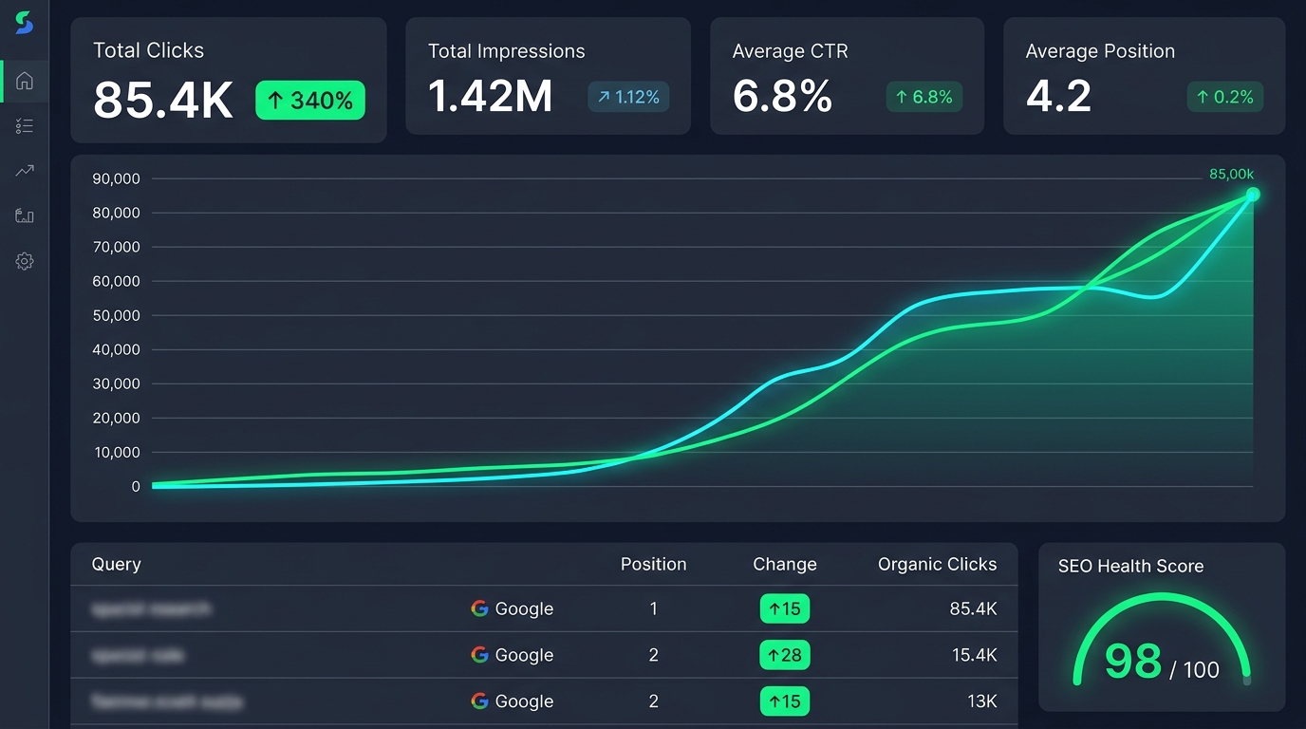Image resolution: width=1306 pixels, height=729 pixels.
Task: Click the large 85.4K value in Total Clicks
Action: tap(163, 100)
